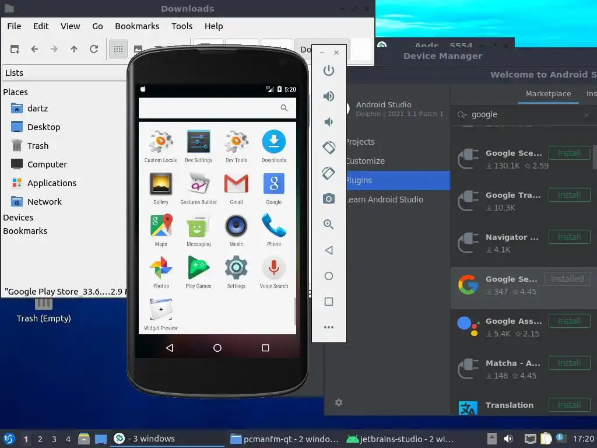
Task: Open Voice Search app
Action: [274, 272]
